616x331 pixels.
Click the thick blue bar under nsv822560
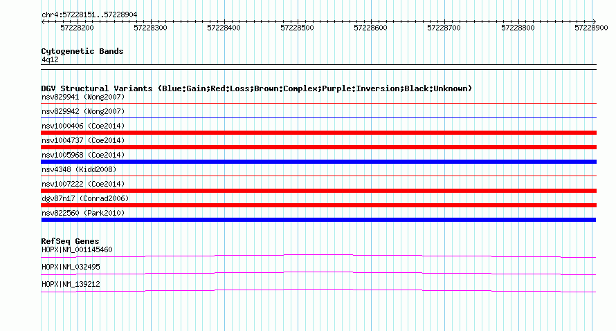pos(318,220)
